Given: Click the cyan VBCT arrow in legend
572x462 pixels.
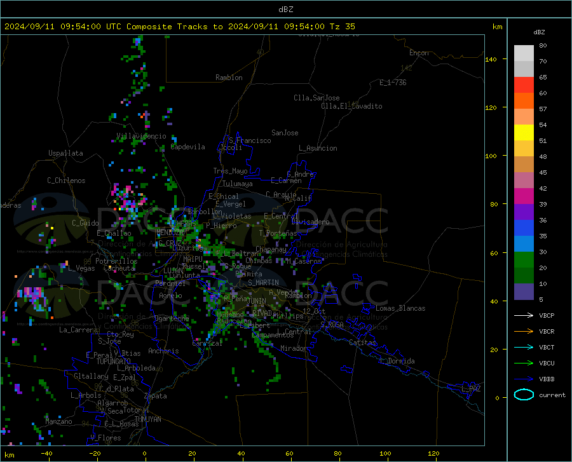Looking at the screenshot, I should tap(524, 347).
